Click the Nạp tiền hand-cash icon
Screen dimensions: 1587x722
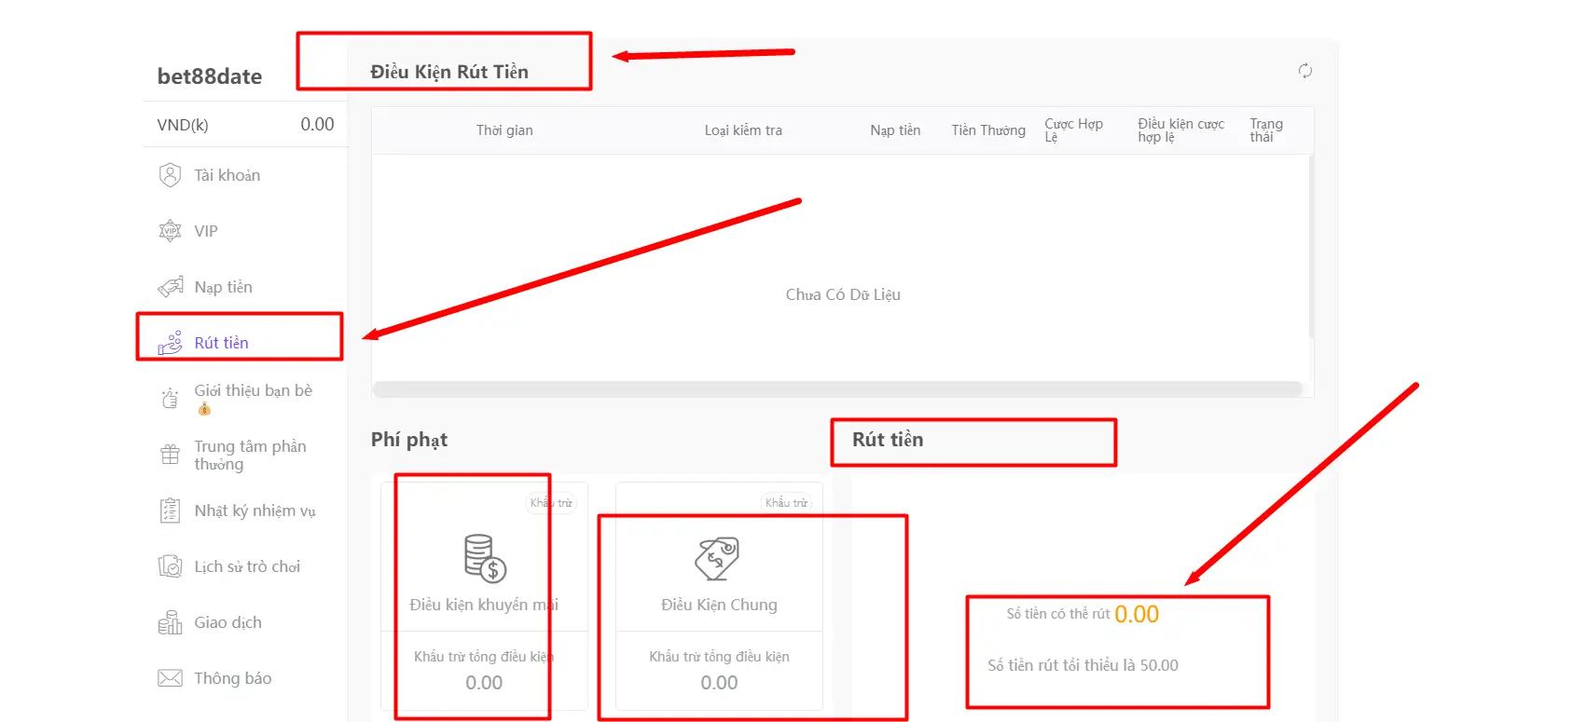pyautogui.click(x=170, y=287)
